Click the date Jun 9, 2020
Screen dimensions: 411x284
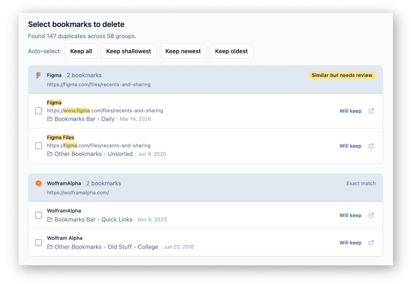[x=152, y=154]
